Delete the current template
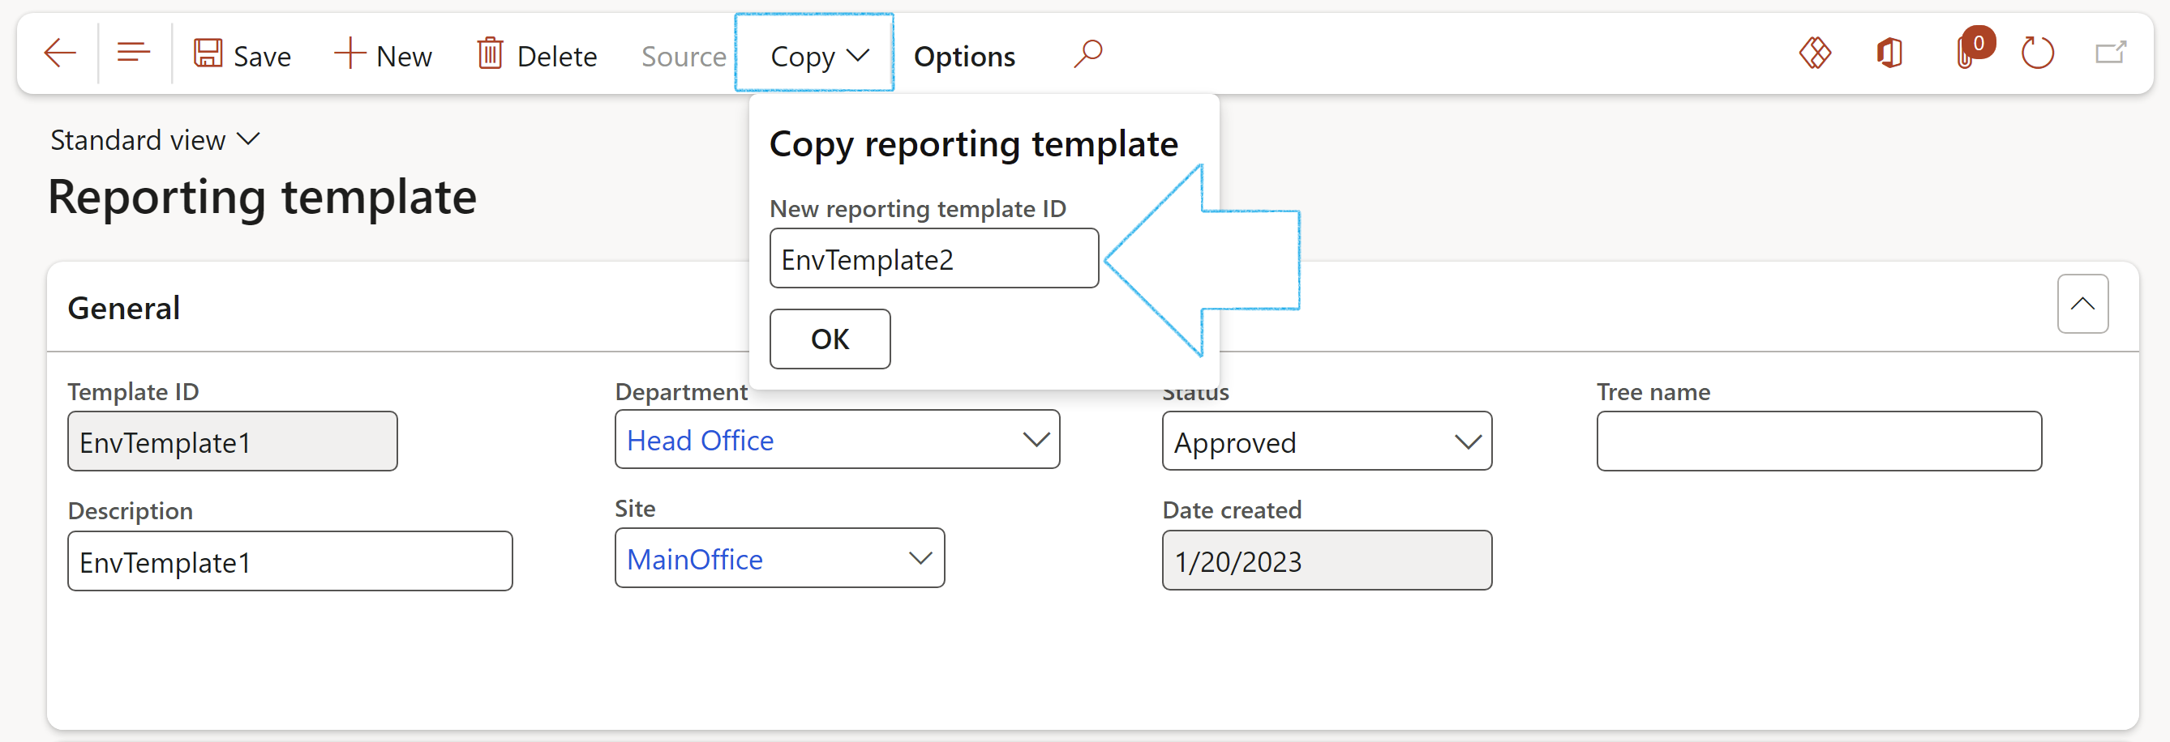 538,56
